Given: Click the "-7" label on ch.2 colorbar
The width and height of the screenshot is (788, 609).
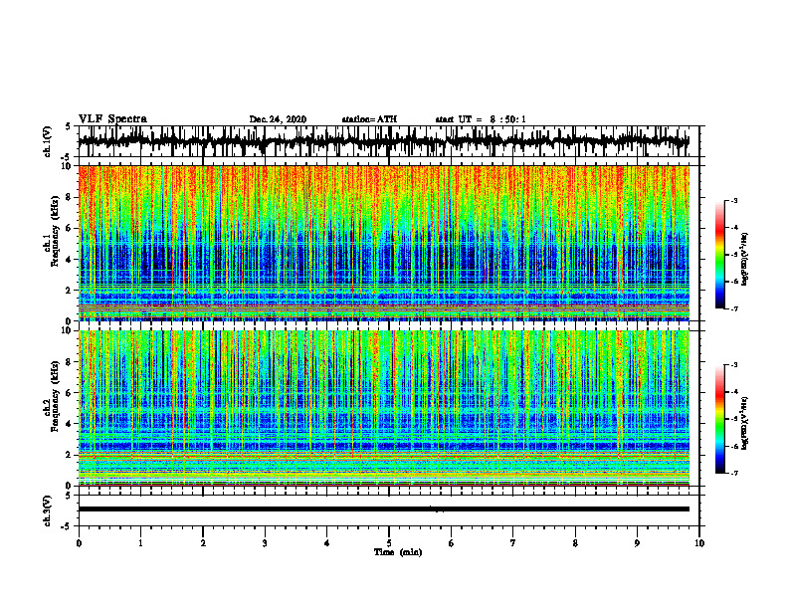Looking at the screenshot, I should click(734, 473).
